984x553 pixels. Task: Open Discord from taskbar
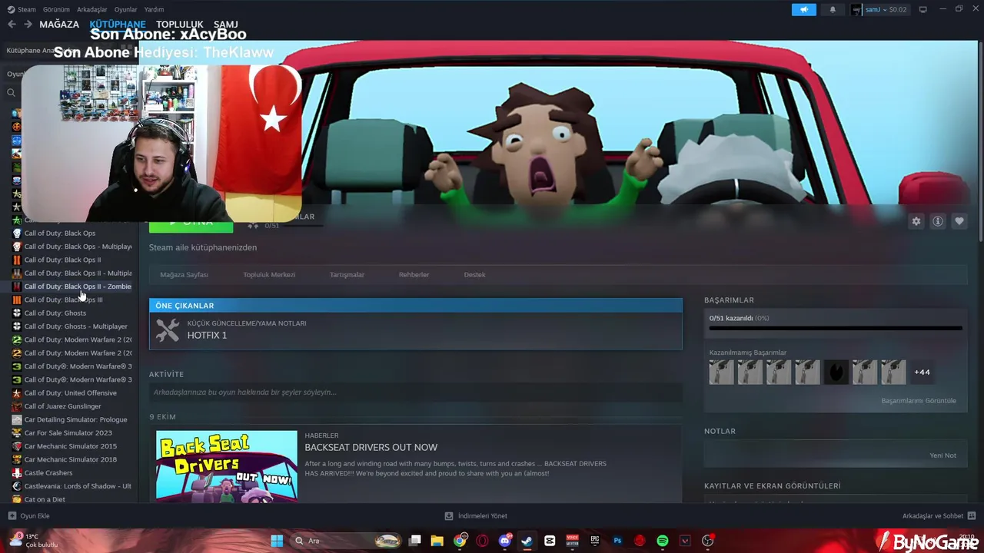505,541
